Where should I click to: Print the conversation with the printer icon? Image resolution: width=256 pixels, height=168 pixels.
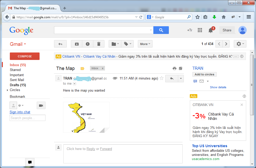tap(174, 68)
